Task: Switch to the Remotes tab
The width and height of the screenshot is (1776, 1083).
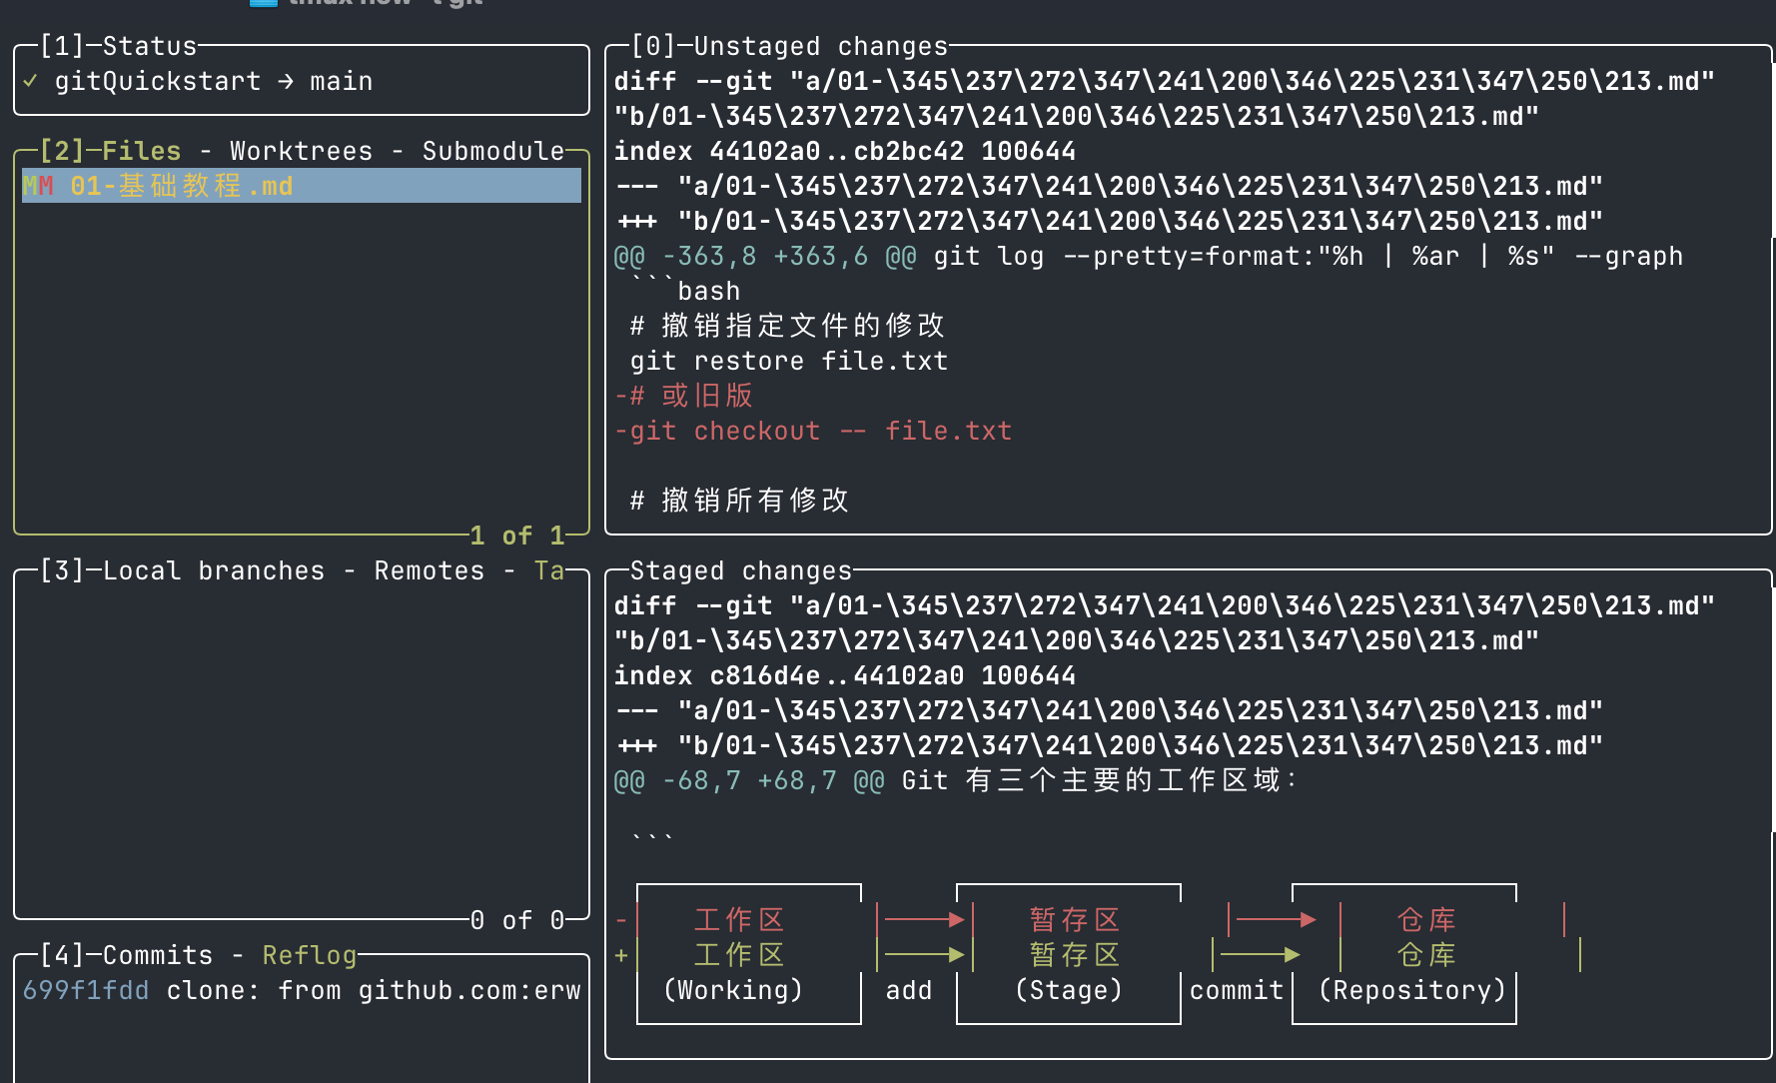Action: (x=429, y=570)
